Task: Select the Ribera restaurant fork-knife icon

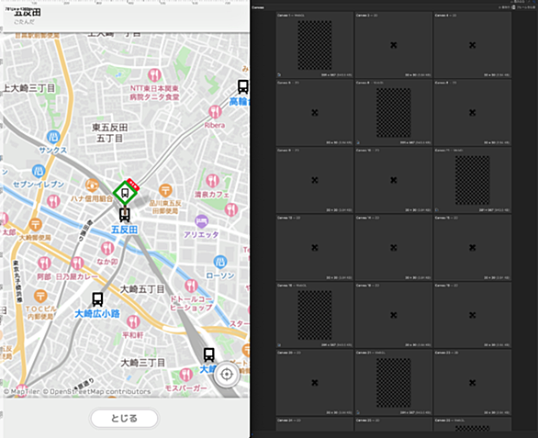Action: click(215, 112)
